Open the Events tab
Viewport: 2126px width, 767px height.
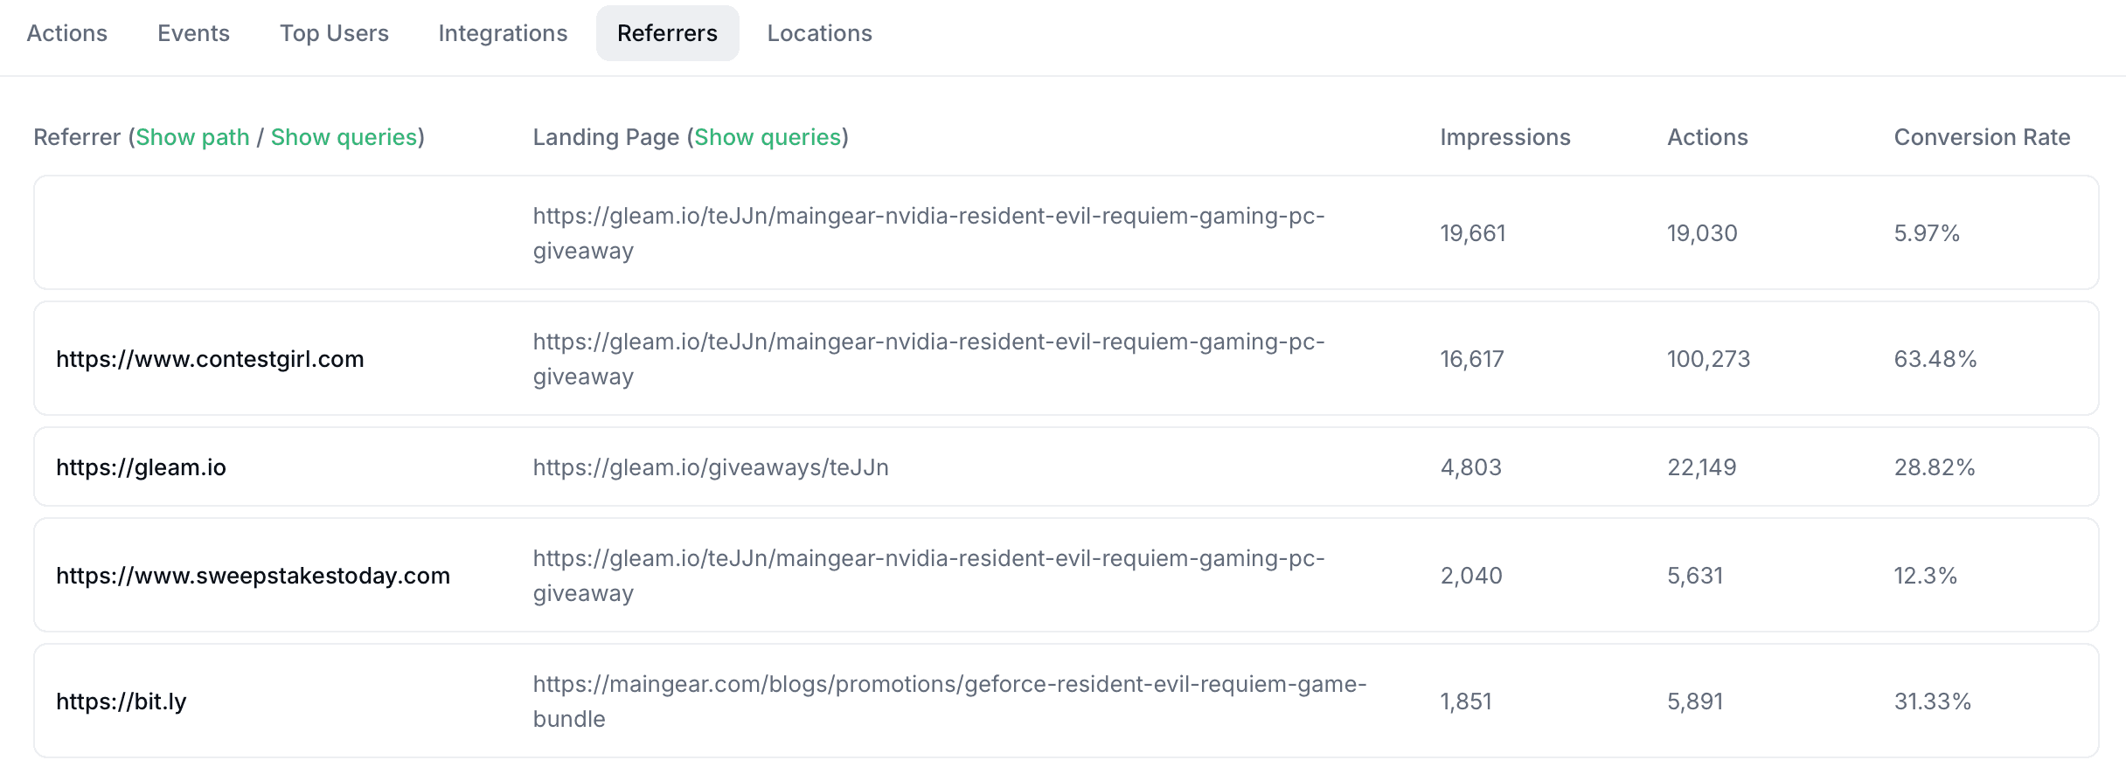tap(193, 33)
